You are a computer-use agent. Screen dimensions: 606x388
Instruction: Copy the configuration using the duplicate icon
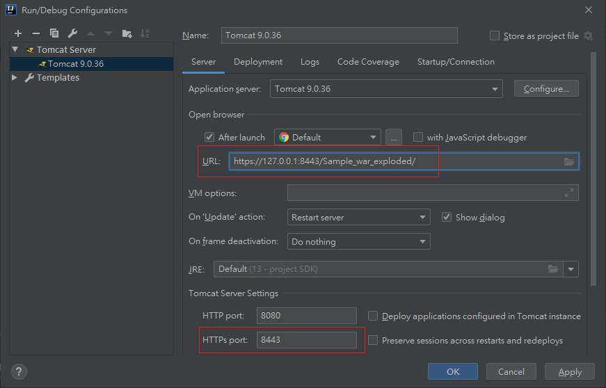(x=54, y=33)
